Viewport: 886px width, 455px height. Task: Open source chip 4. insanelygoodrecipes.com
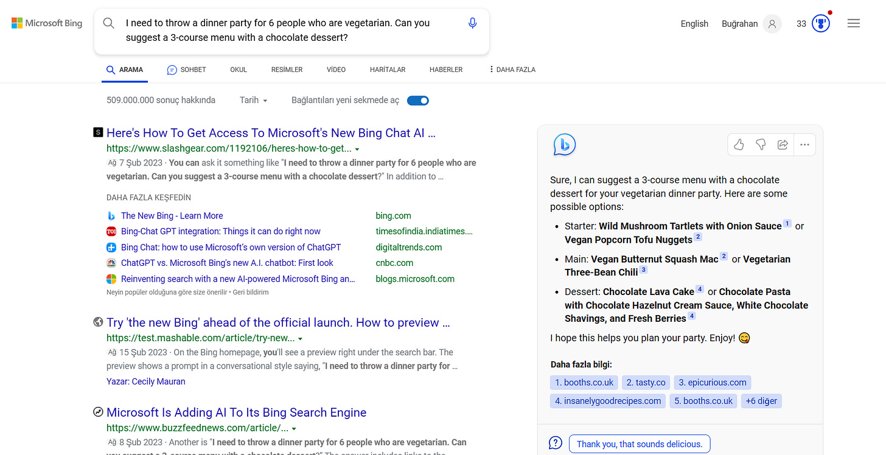[607, 401]
